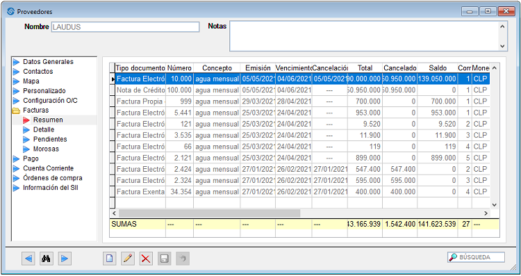Click the arrow icon beside Cuenta Corriente
This screenshot has width=521, height=276.
[16, 168]
